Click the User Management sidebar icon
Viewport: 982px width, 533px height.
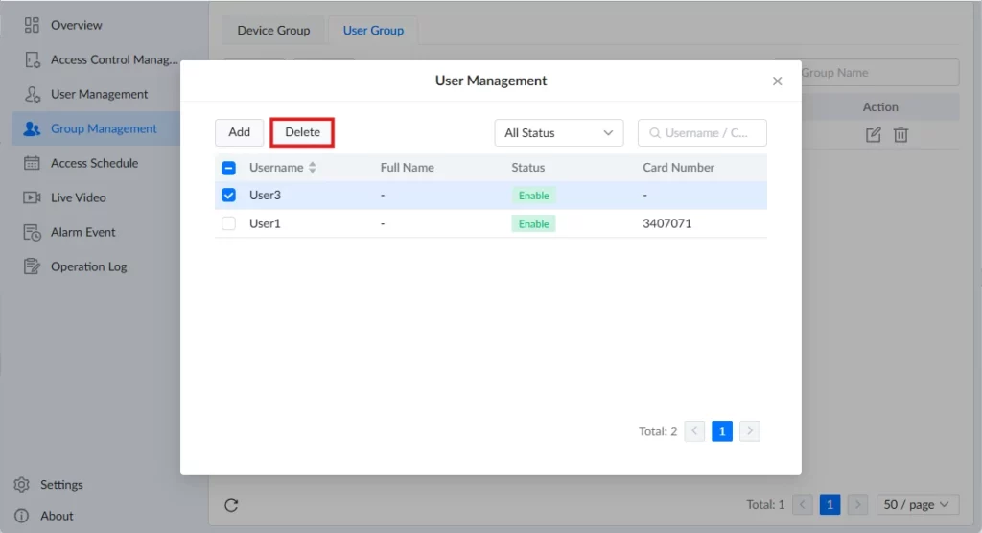(32, 94)
